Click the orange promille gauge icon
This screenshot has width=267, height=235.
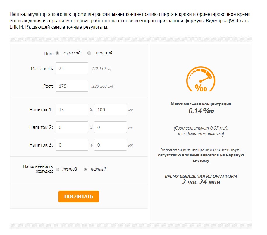[201, 79]
